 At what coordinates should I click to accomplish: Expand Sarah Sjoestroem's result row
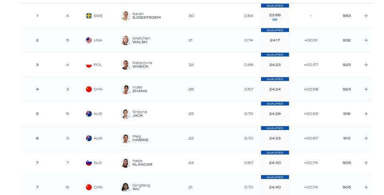[366, 16]
